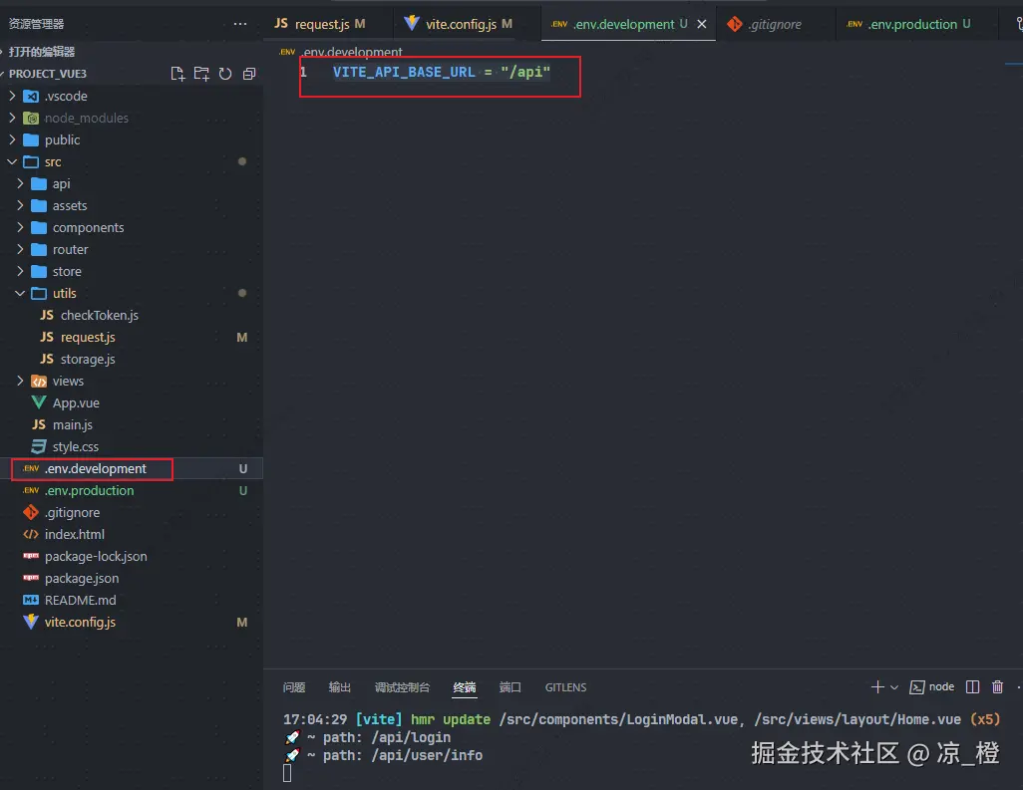Image resolution: width=1023 pixels, height=790 pixels.
Task: Click the /src/views/layout/Home.vue path in terminal
Action: [x=857, y=719]
